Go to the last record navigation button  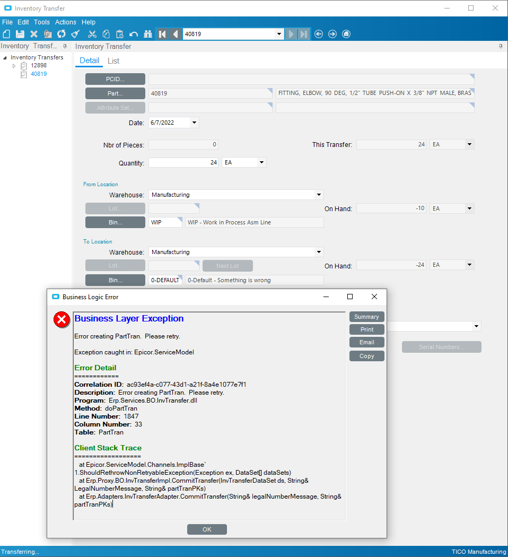[304, 34]
